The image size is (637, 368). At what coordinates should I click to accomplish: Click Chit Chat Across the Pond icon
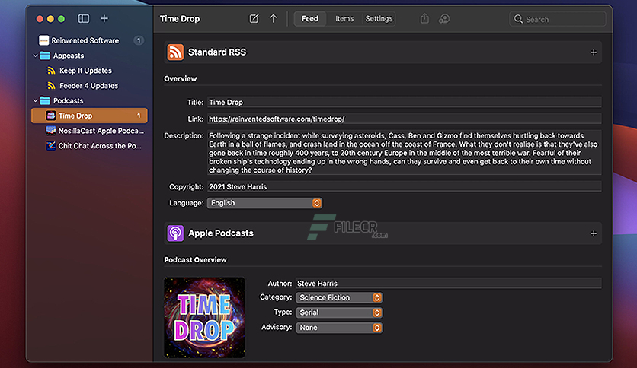pyautogui.click(x=51, y=145)
